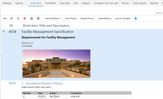Screen dimensions: 163x99
Task: Switch to the SmartNote tab
Action: tap(50, 3)
